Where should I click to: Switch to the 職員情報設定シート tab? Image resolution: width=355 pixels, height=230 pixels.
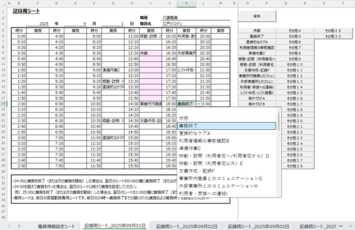click(56, 226)
